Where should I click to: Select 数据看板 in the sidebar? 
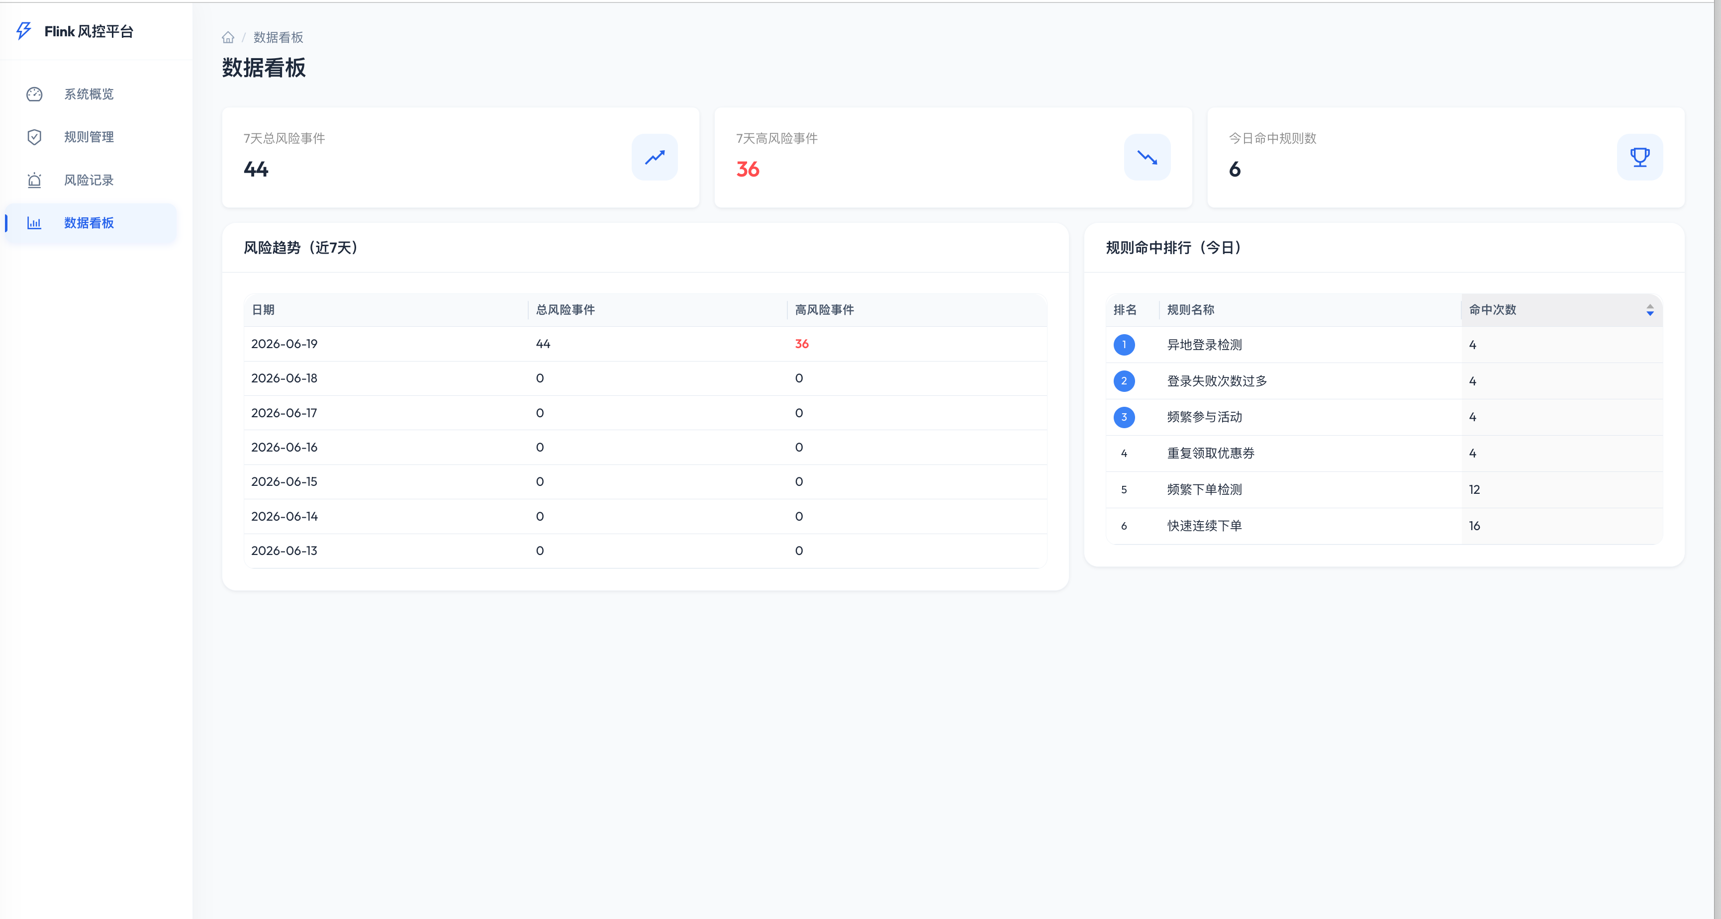click(92, 223)
